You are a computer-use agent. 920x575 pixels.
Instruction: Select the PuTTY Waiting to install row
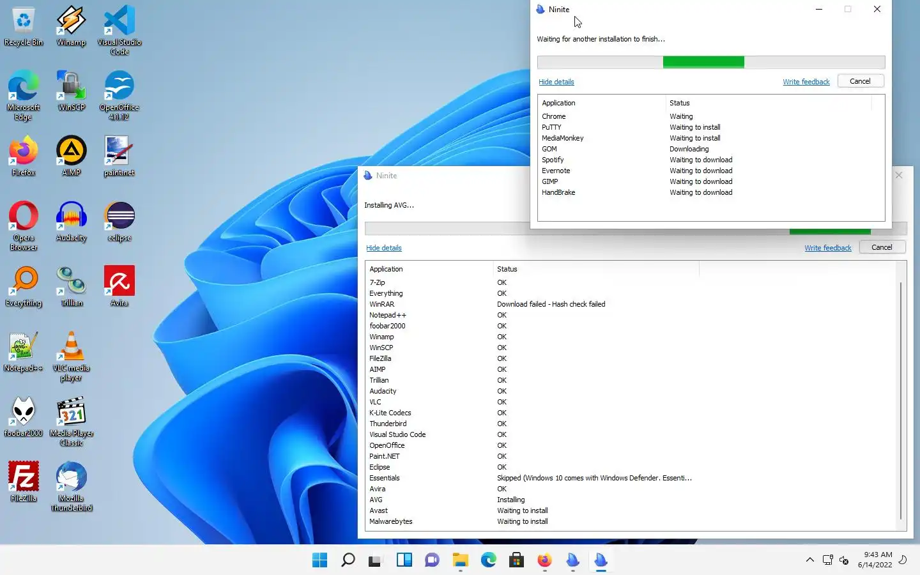710,127
